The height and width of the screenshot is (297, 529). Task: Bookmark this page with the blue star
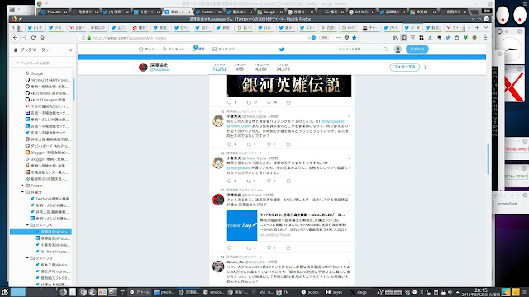pos(355,38)
